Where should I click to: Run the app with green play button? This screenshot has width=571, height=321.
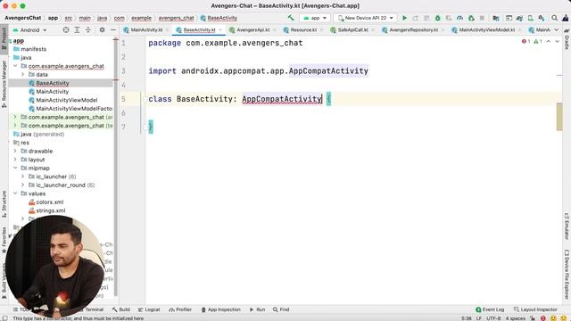point(404,18)
